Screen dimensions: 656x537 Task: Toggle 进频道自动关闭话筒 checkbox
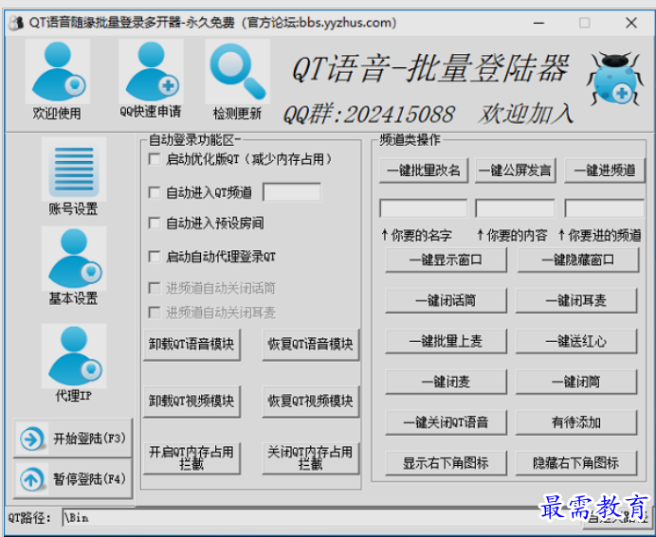pos(155,288)
